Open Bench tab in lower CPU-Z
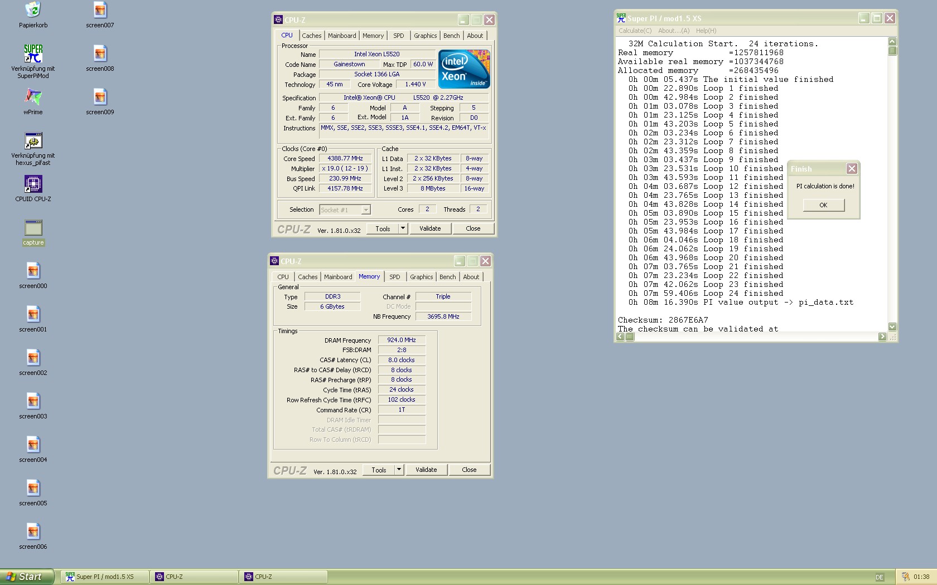 coord(448,277)
